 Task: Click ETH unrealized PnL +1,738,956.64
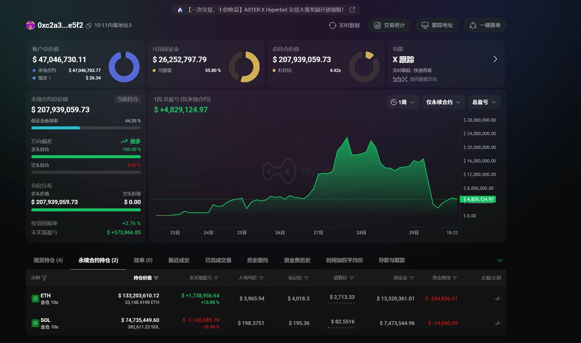200,296
